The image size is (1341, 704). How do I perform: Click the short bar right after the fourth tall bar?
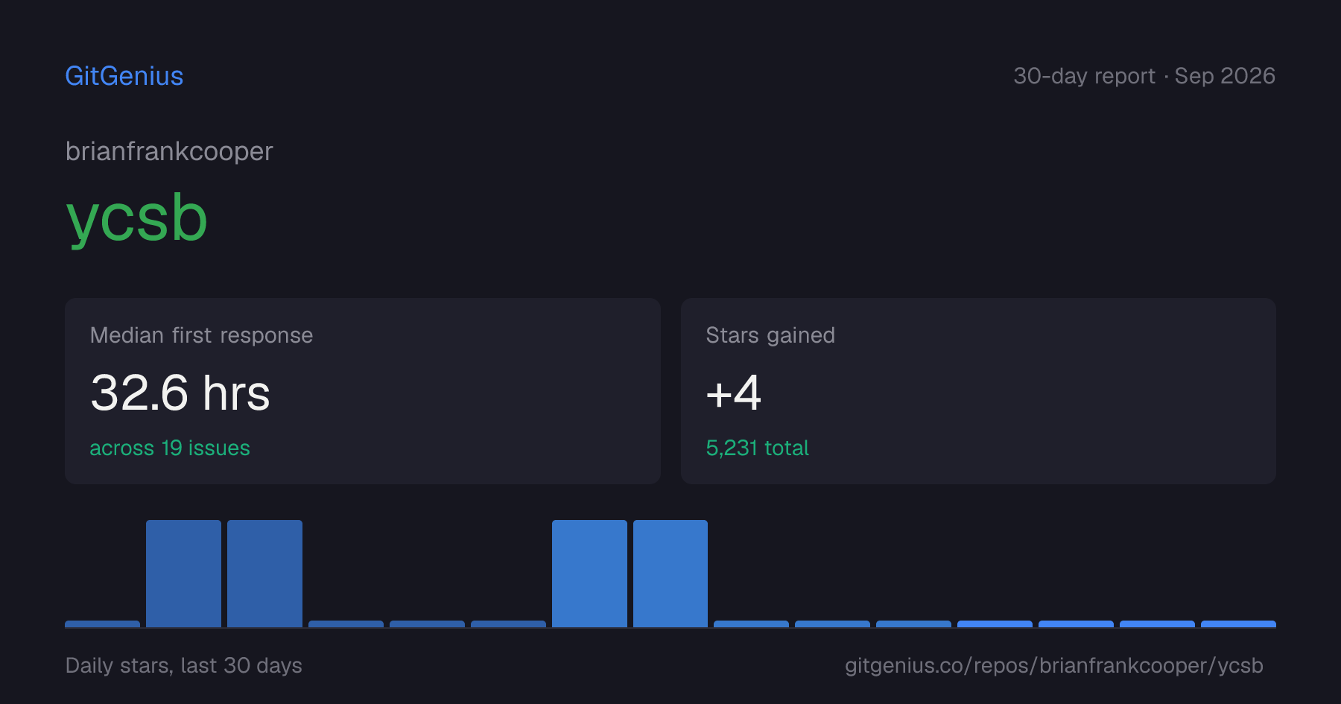751,624
